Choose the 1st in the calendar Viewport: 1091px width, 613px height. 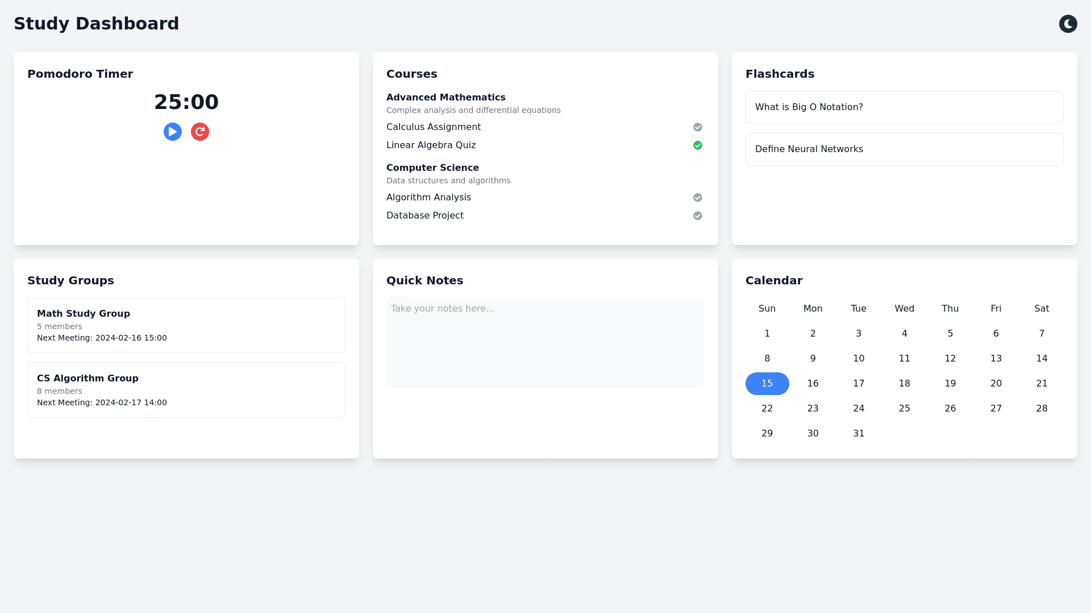(767, 334)
